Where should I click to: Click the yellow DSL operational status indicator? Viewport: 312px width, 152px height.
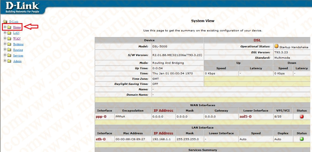coord(277,46)
